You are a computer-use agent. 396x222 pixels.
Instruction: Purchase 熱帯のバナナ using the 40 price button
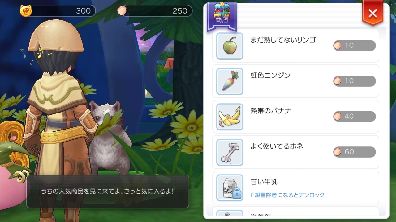tap(354, 117)
